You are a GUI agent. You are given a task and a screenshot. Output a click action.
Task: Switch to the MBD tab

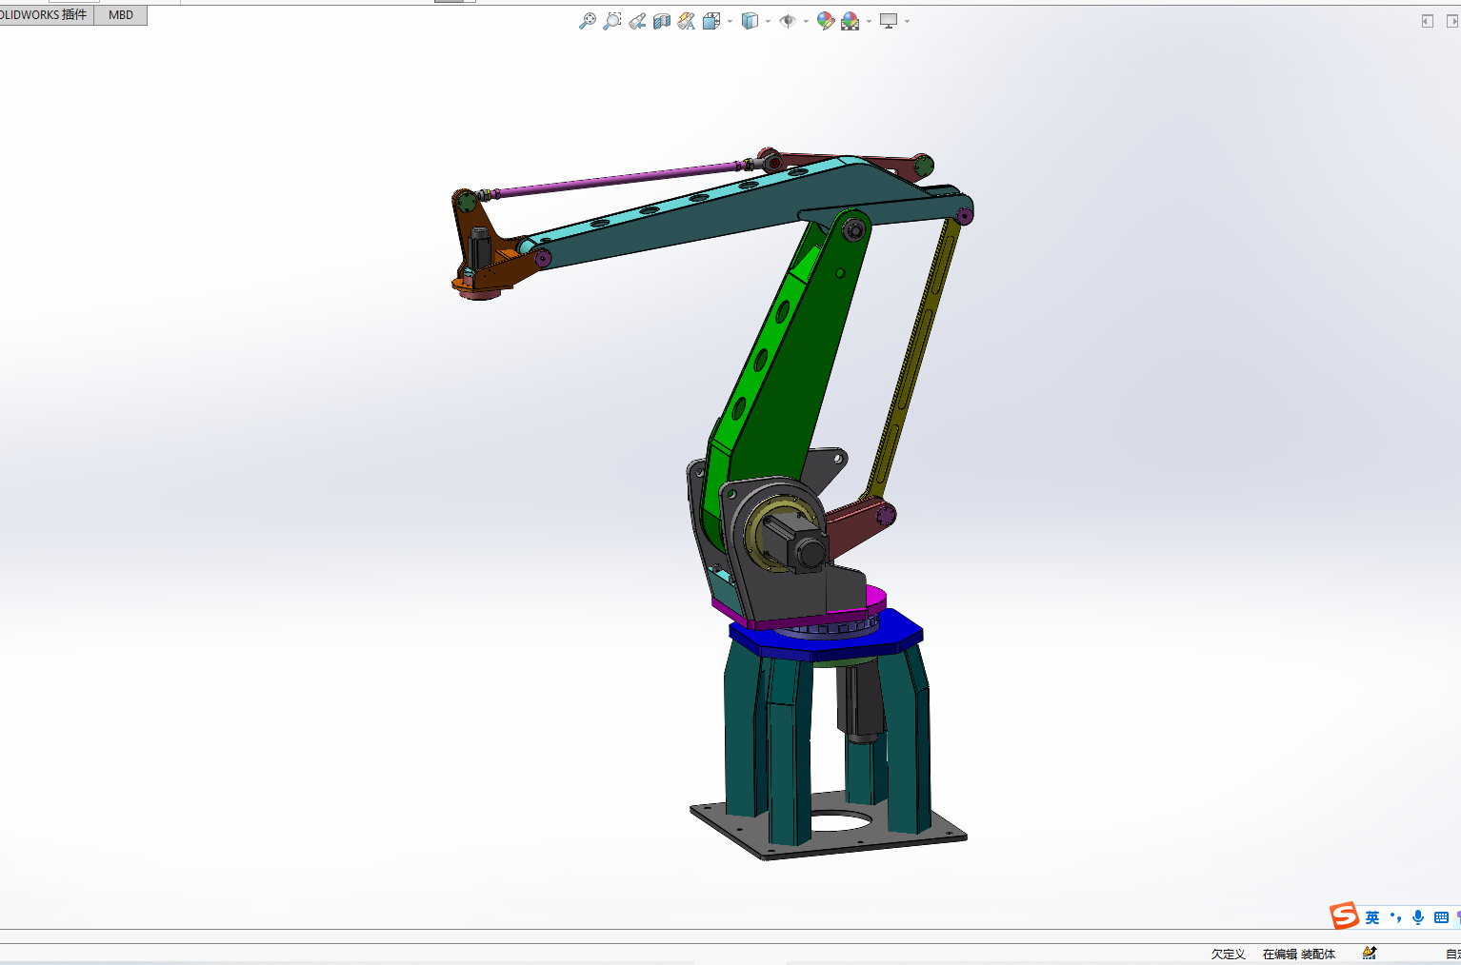pos(121,15)
